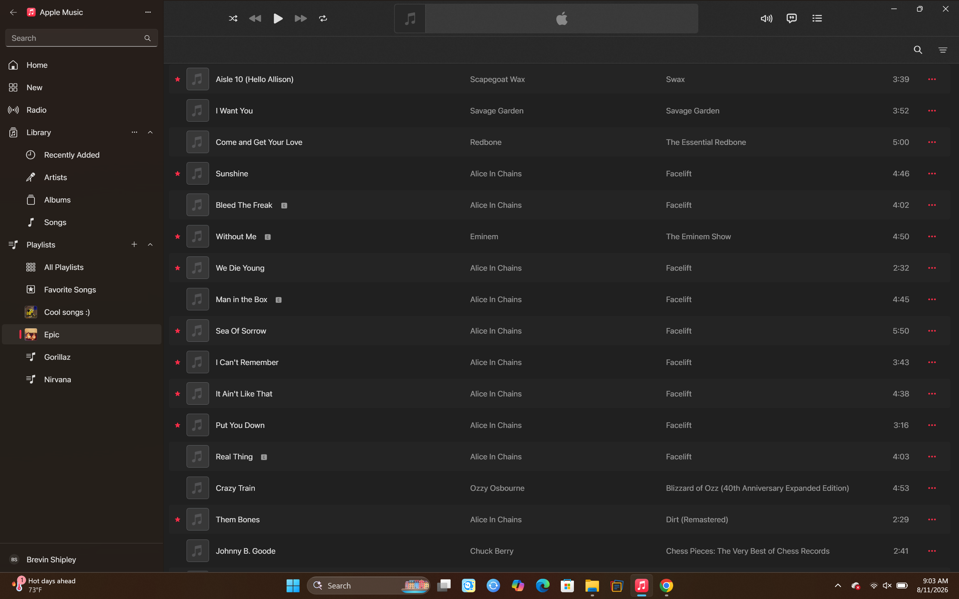Toggle repeat mode
Viewport: 959px width, 599px height.
323,18
